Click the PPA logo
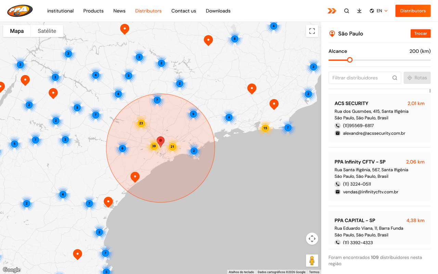Screen dimensions: 438x274 20,11
